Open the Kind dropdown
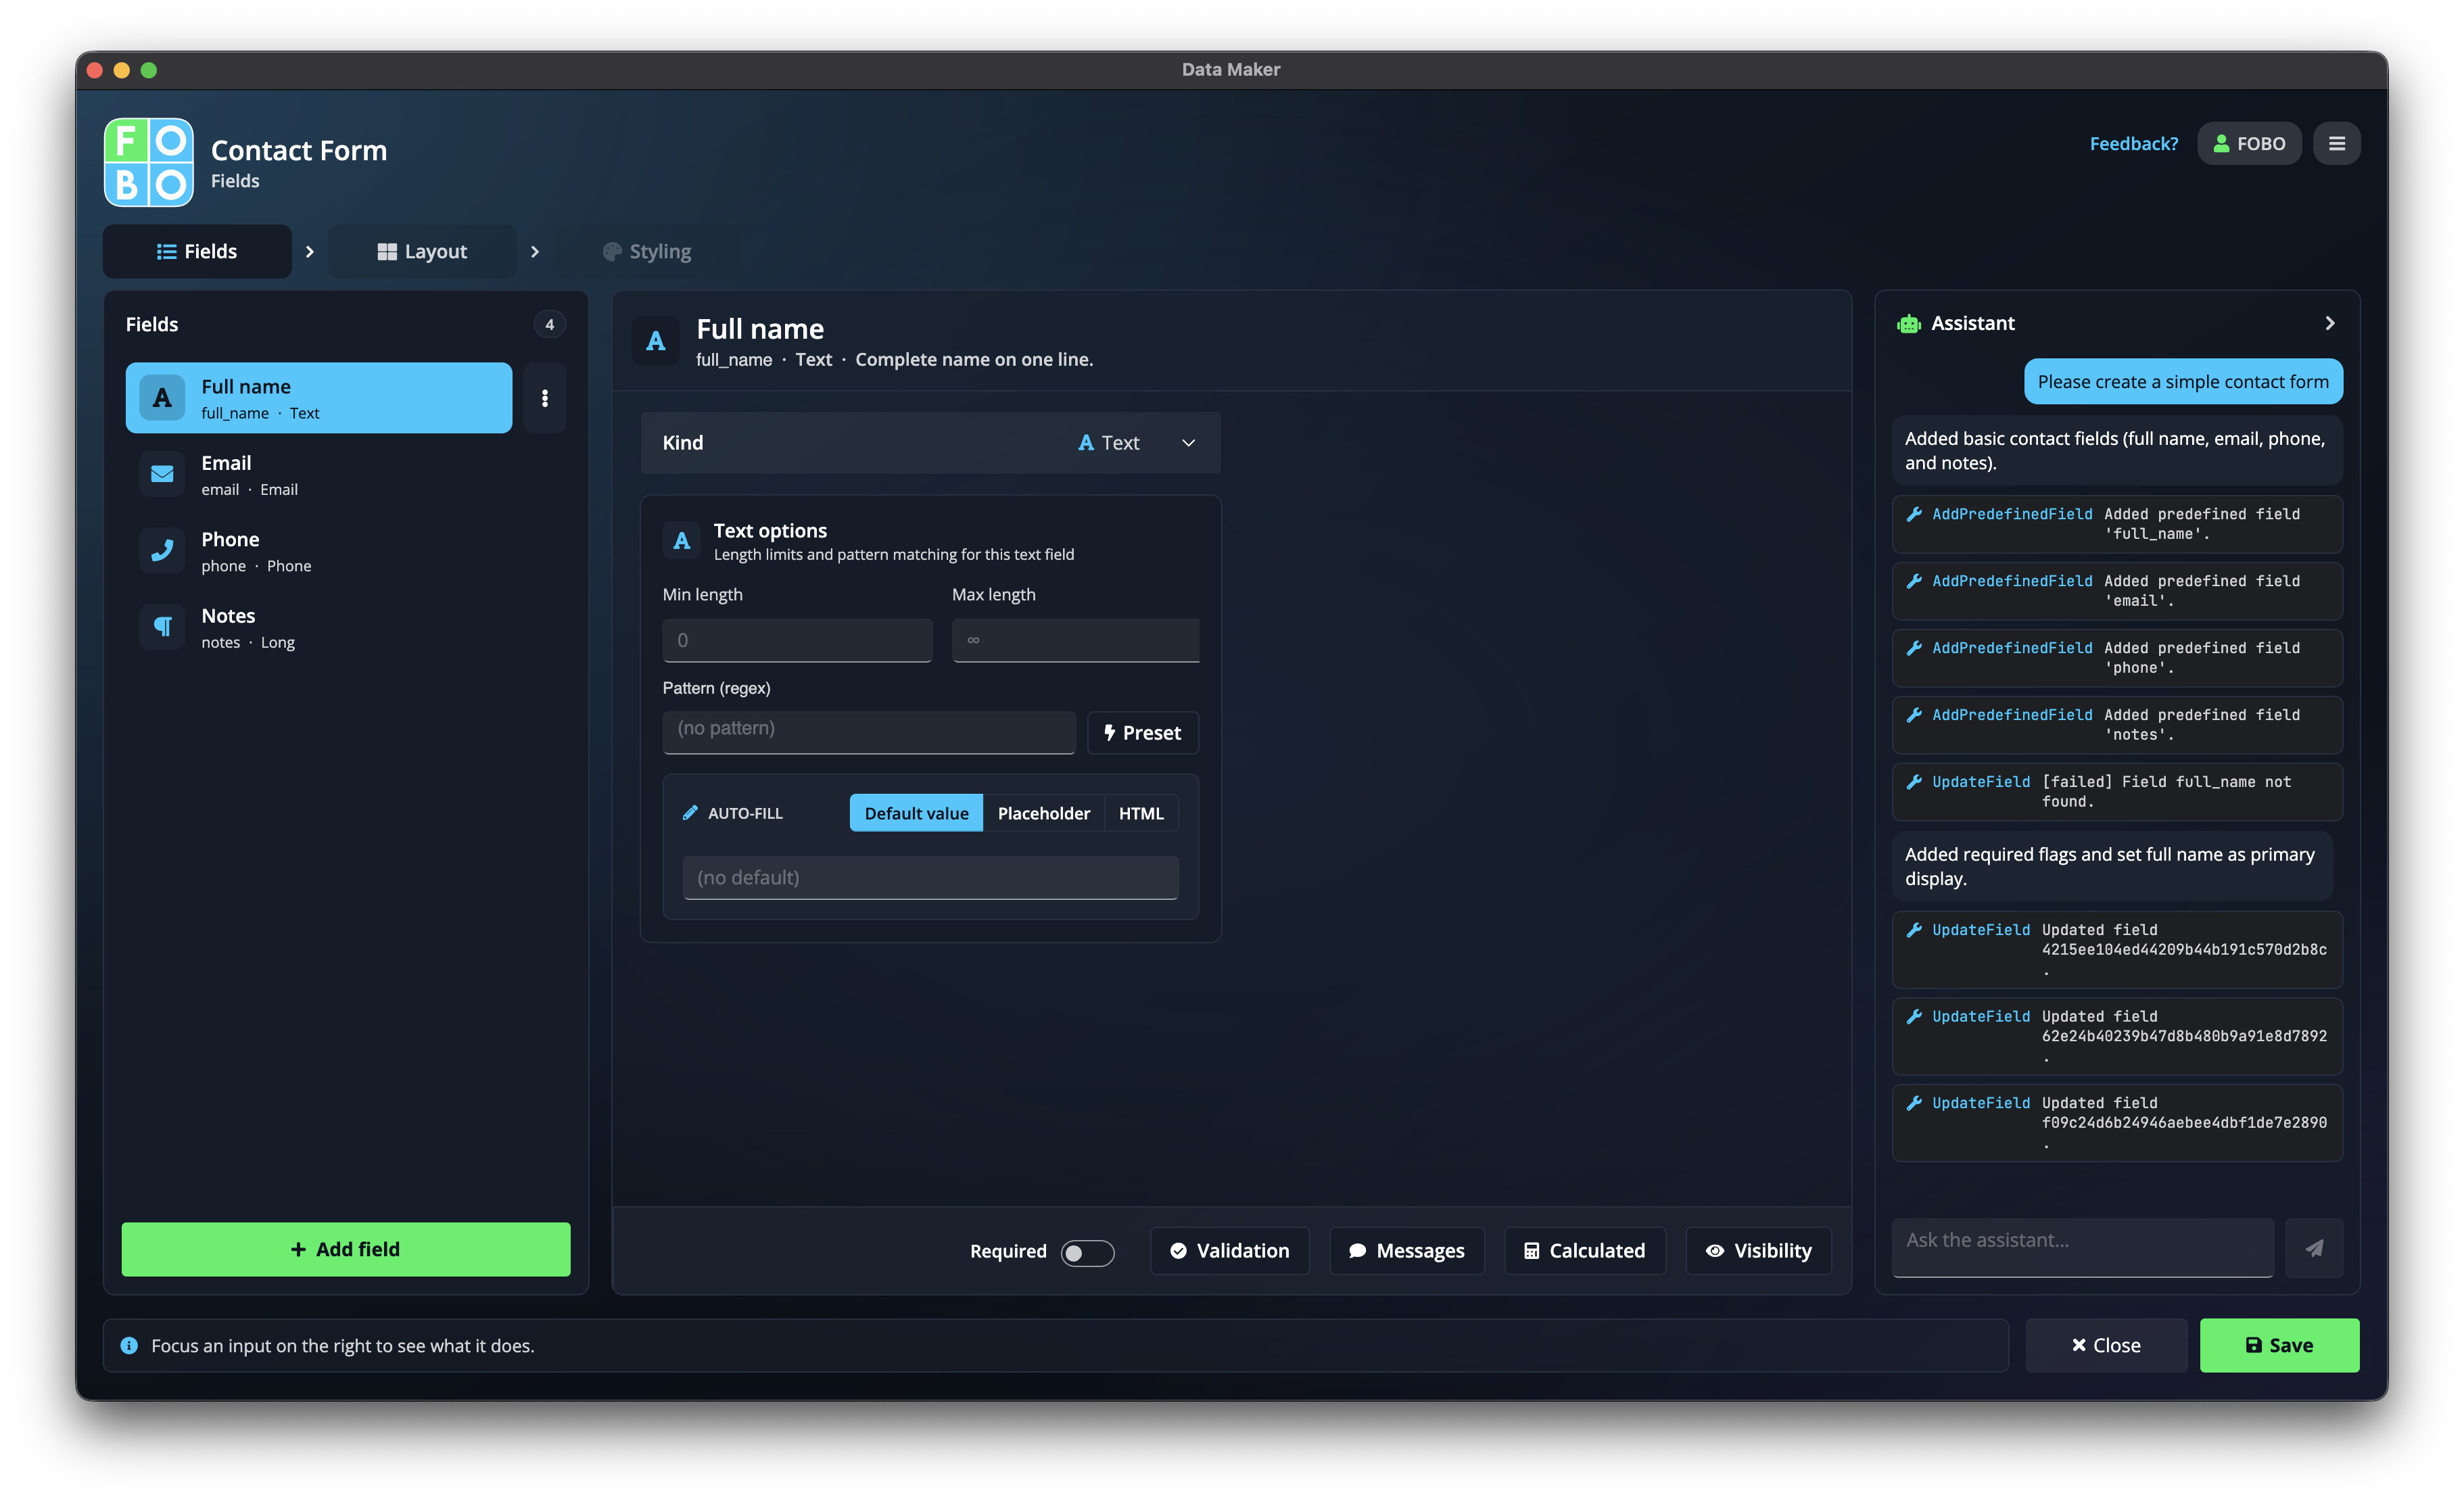Viewport: 2464px width, 1501px height. point(930,443)
